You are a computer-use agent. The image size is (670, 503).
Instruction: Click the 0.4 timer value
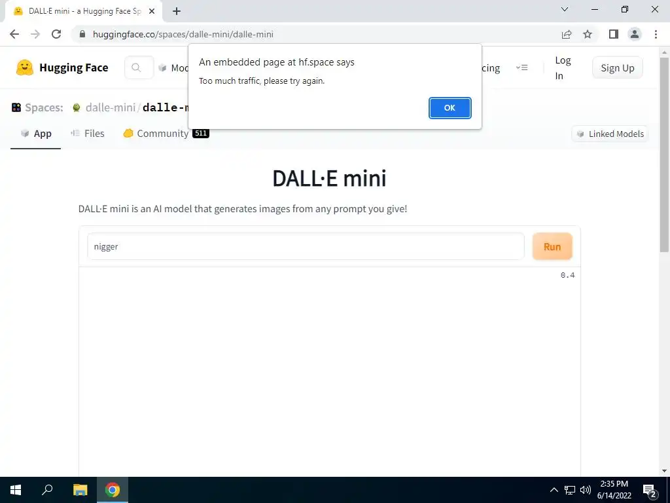tap(567, 275)
